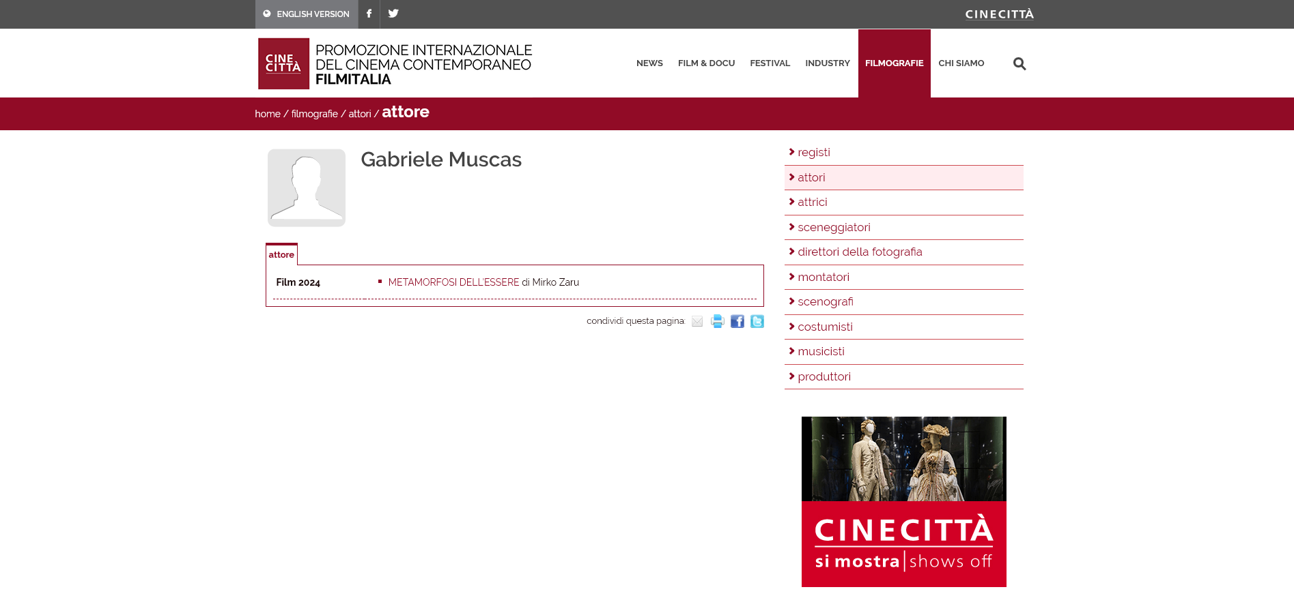The width and height of the screenshot is (1294, 598).
Task: Open montatori in the sidebar
Action: (x=903, y=277)
